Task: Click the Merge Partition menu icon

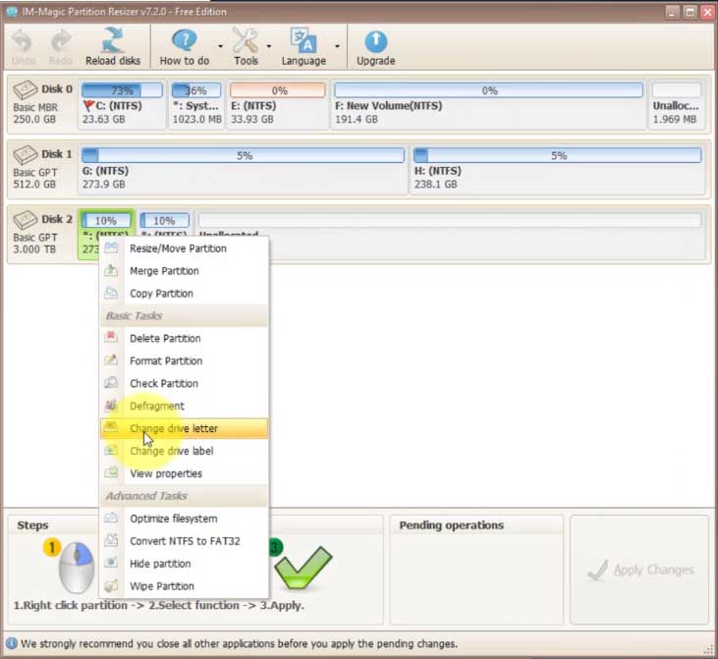Action: click(111, 270)
